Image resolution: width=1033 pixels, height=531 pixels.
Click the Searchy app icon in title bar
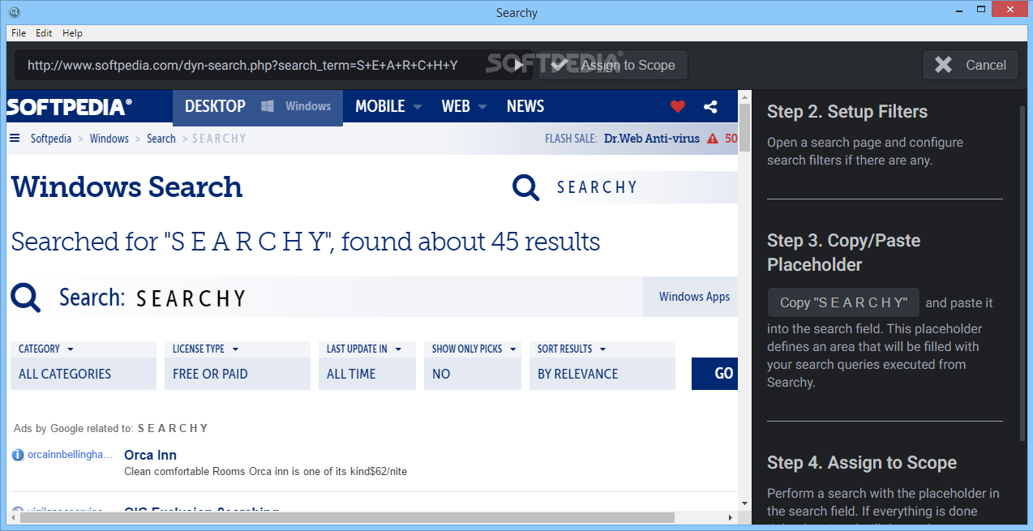coord(14,12)
